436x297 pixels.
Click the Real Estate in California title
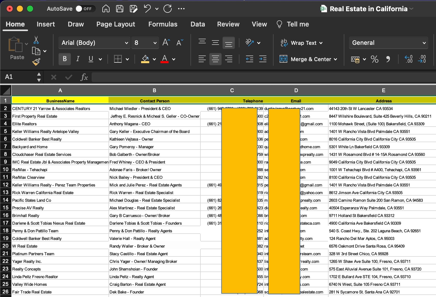[x=369, y=9]
